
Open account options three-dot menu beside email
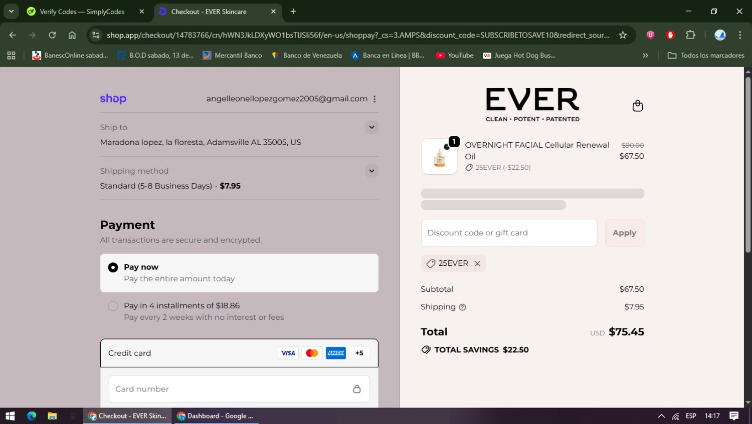pyautogui.click(x=374, y=99)
